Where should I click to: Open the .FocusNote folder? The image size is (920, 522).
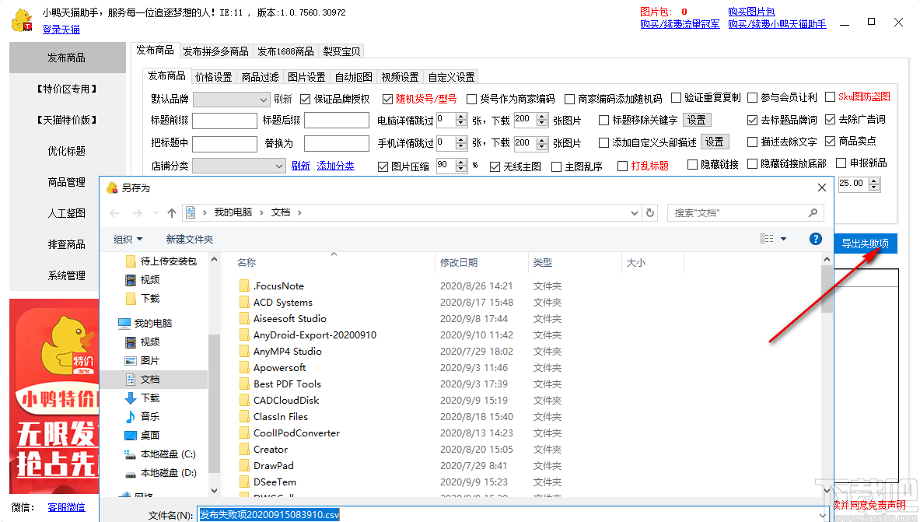[278, 286]
